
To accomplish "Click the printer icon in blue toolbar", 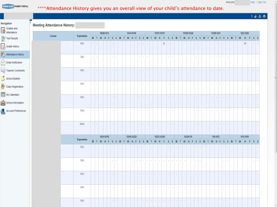I will click(x=264, y=16).
